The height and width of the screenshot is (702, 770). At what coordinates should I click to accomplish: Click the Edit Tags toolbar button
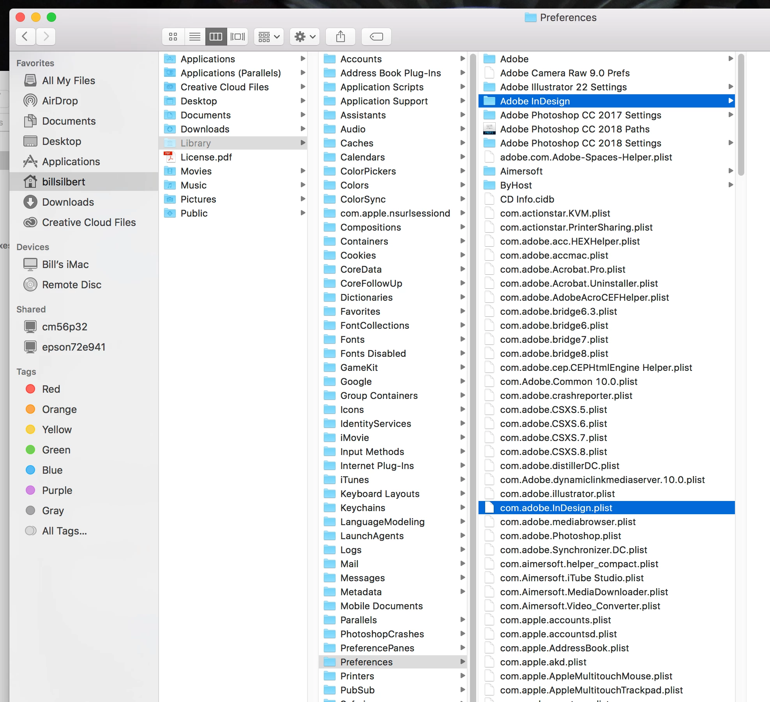[376, 37]
